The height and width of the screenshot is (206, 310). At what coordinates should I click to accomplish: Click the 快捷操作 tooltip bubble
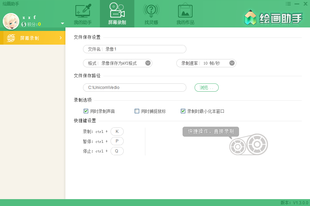click(210, 131)
